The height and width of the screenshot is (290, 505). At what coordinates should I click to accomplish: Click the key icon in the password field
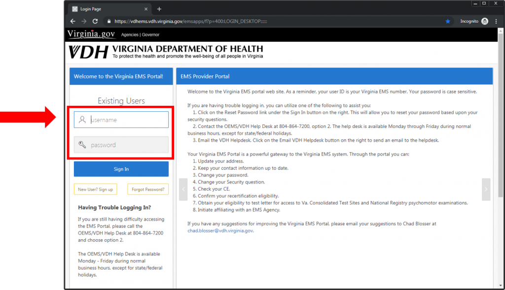pyautogui.click(x=82, y=144)
